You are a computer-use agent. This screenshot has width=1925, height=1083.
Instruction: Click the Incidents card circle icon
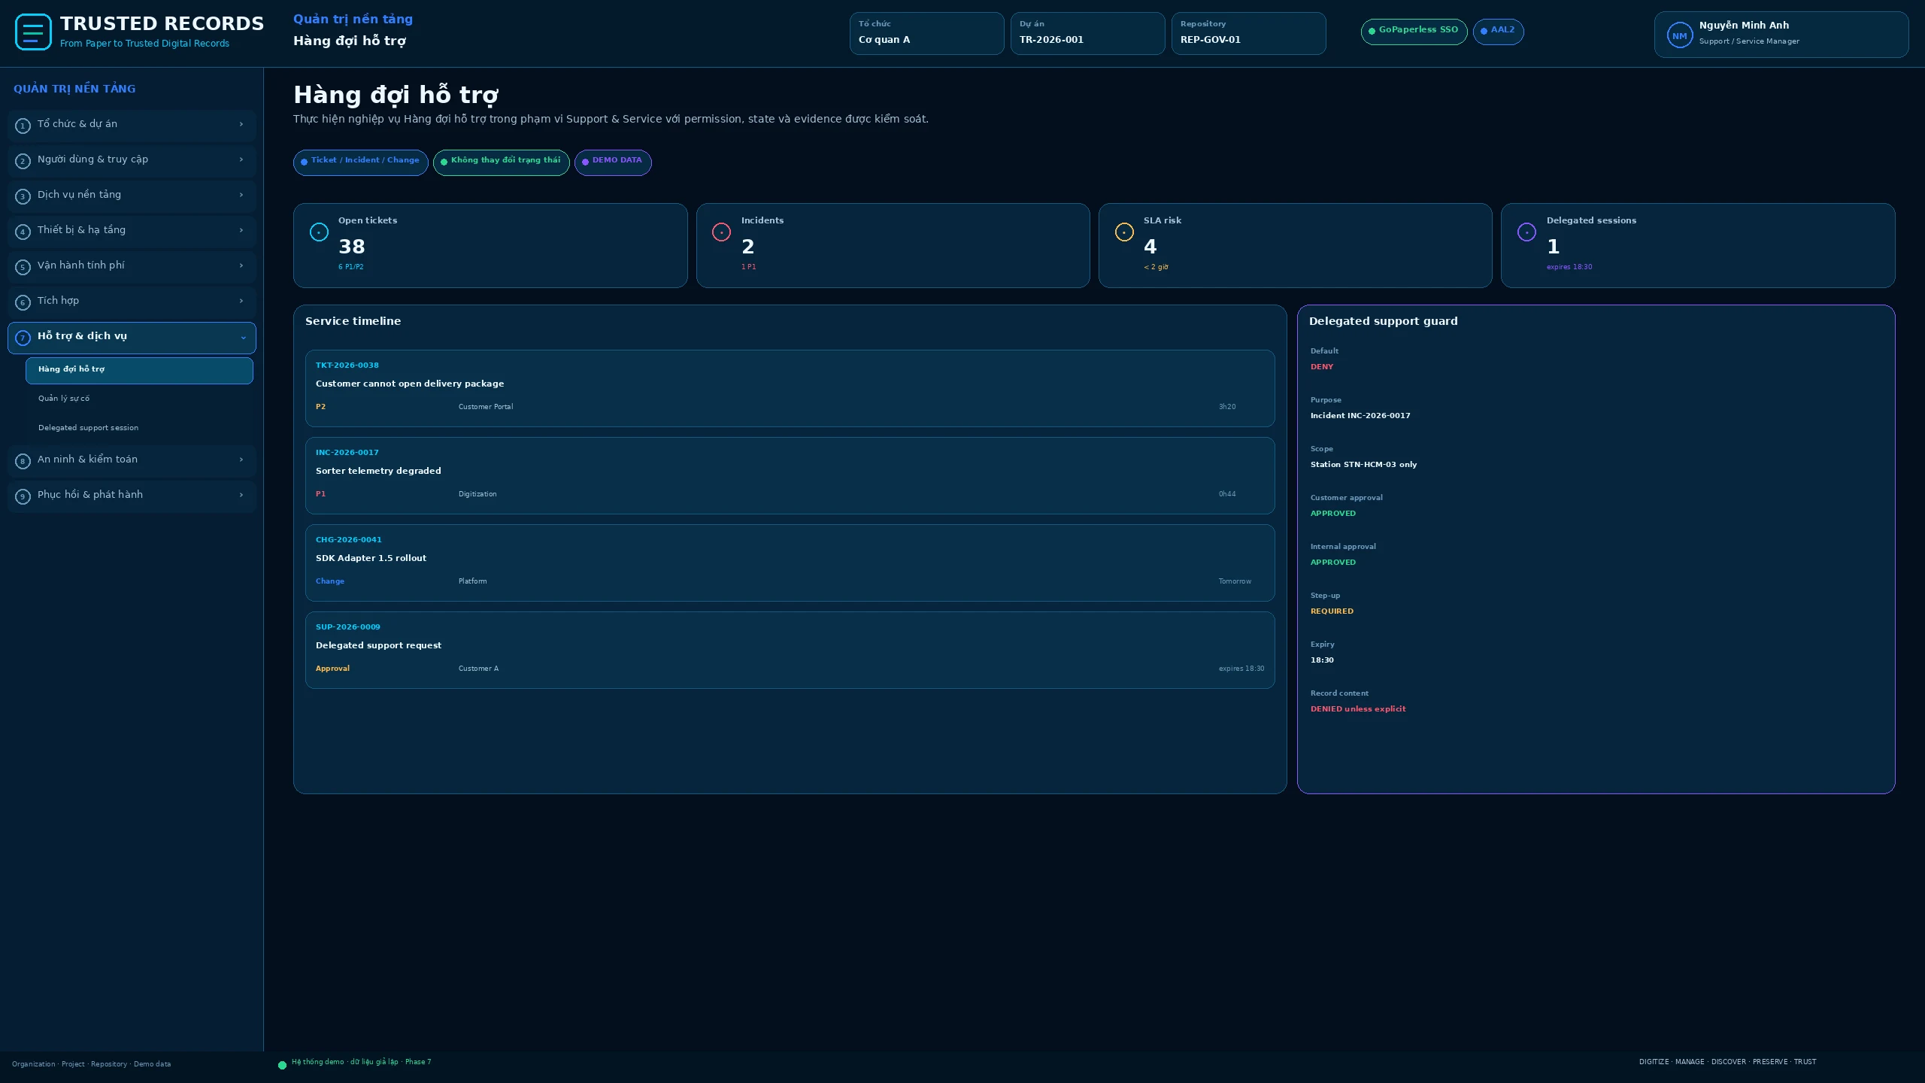click(x=721, y=232)
